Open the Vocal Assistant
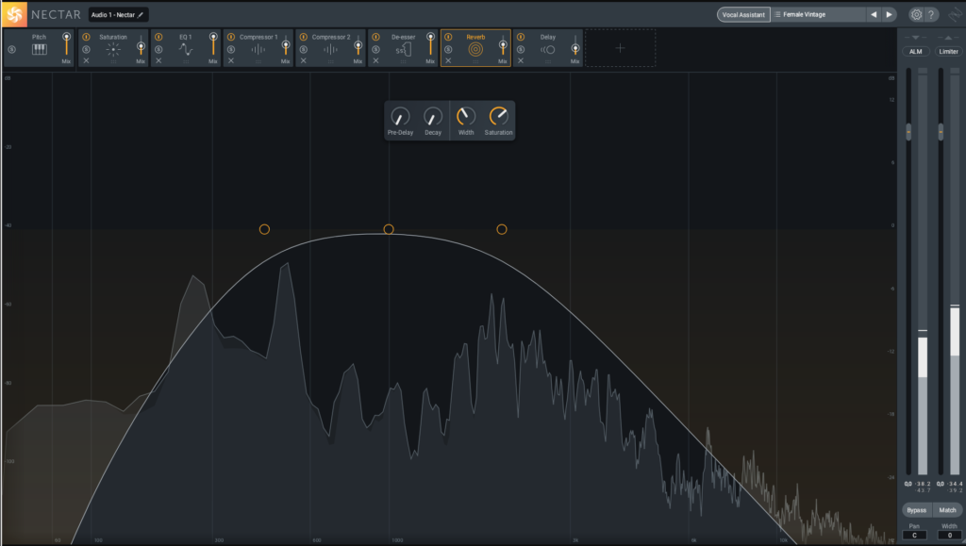Image resolution: width=966 pixels, height=546 pixels. tap(743, 14)
